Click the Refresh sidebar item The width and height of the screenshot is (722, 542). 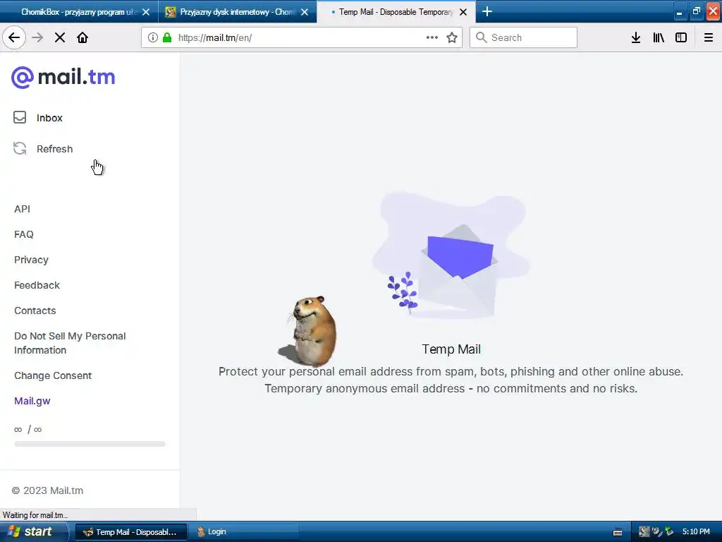coord(54,149)
